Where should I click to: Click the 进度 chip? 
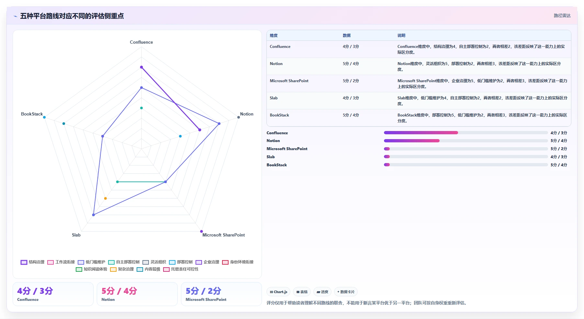click(x=322, y=292)
